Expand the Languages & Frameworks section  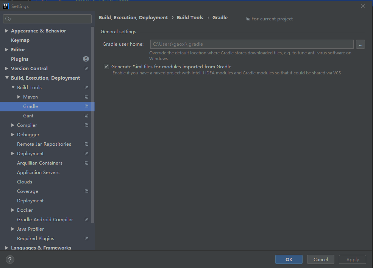pyautogui.click(x=7, y=248)
